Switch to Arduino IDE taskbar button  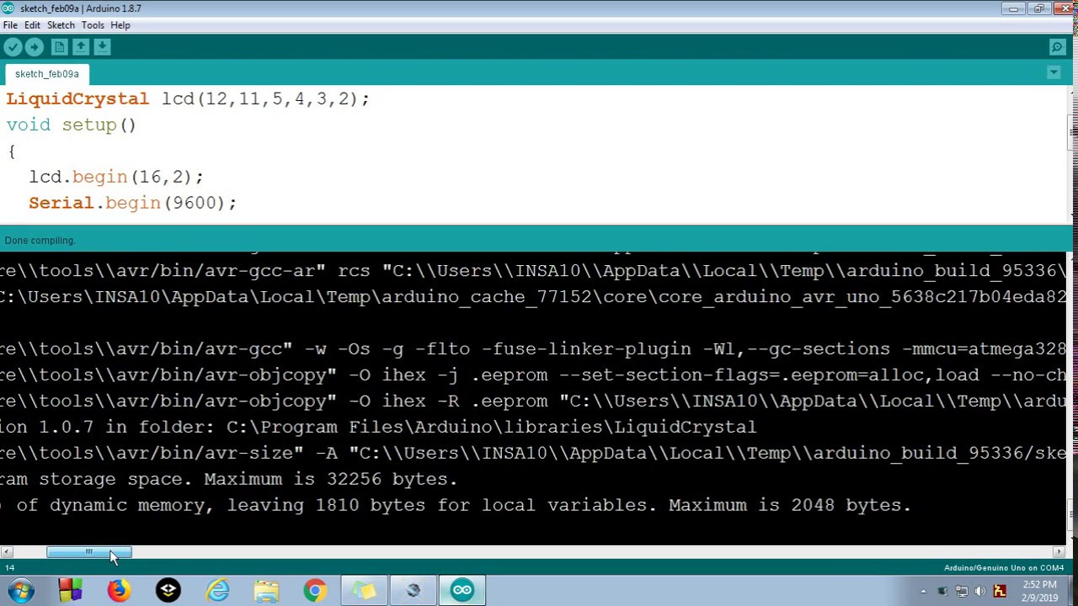click(462, 591)
